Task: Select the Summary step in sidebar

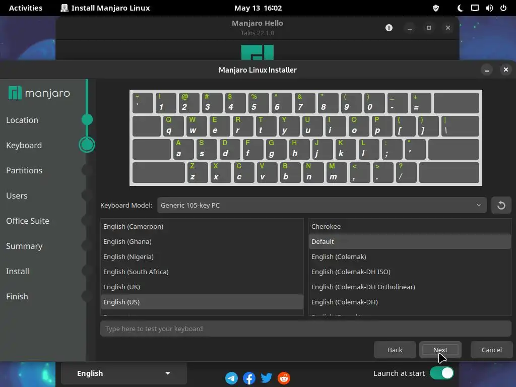Action: point(24,246)
